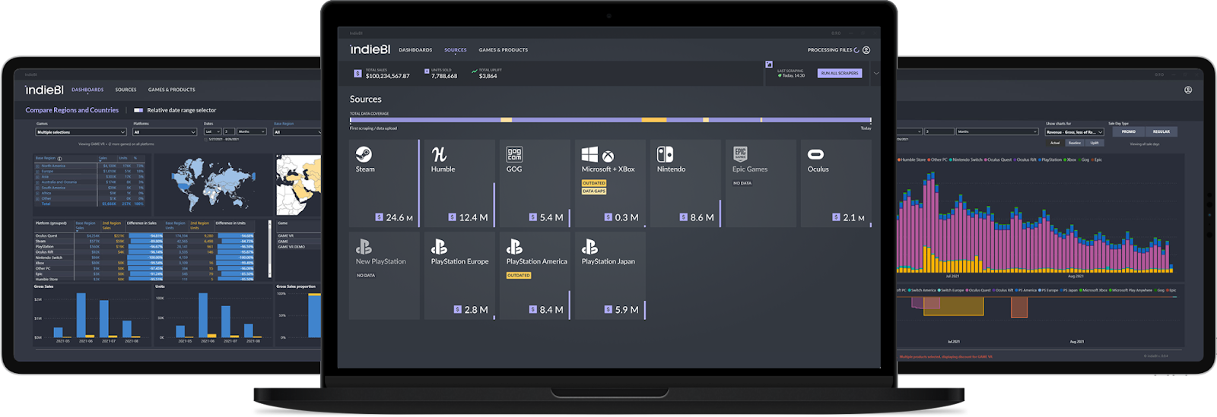This screenshot has height=417, width=1217.
Task: Open the Months dropdown on right tablet
Action: point(997,131)
